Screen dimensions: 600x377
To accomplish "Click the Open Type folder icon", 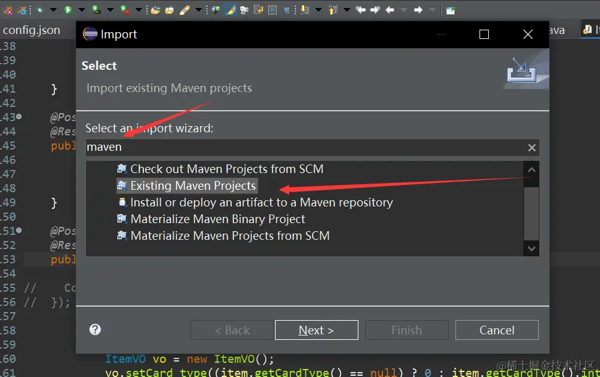I will (155, 10).
